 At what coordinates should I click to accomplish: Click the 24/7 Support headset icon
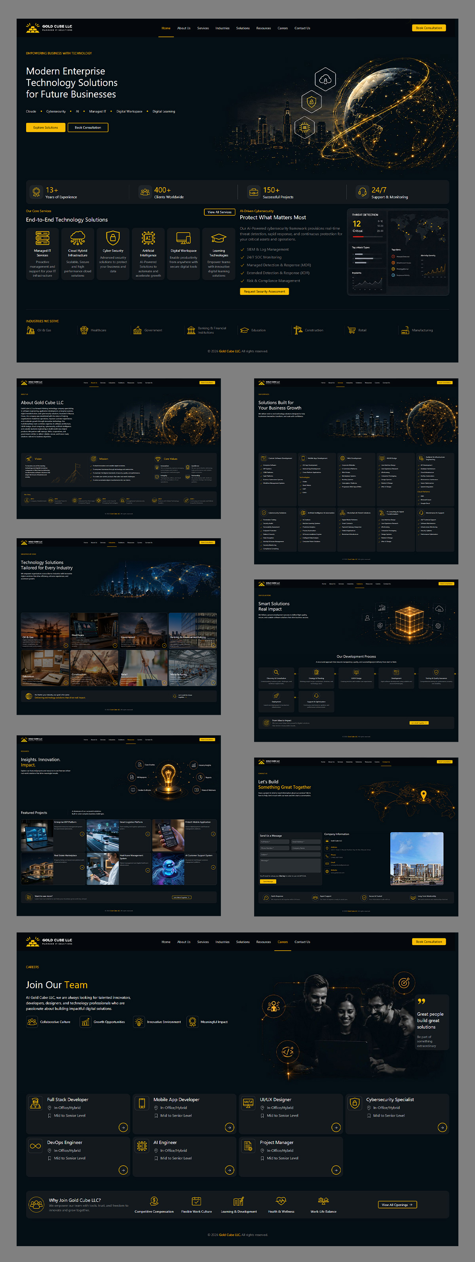click(363, 192)
